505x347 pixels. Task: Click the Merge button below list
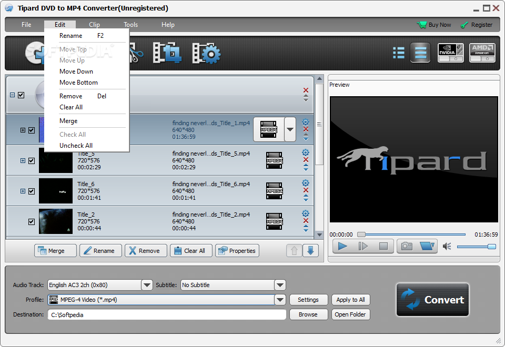pos(55,251)
